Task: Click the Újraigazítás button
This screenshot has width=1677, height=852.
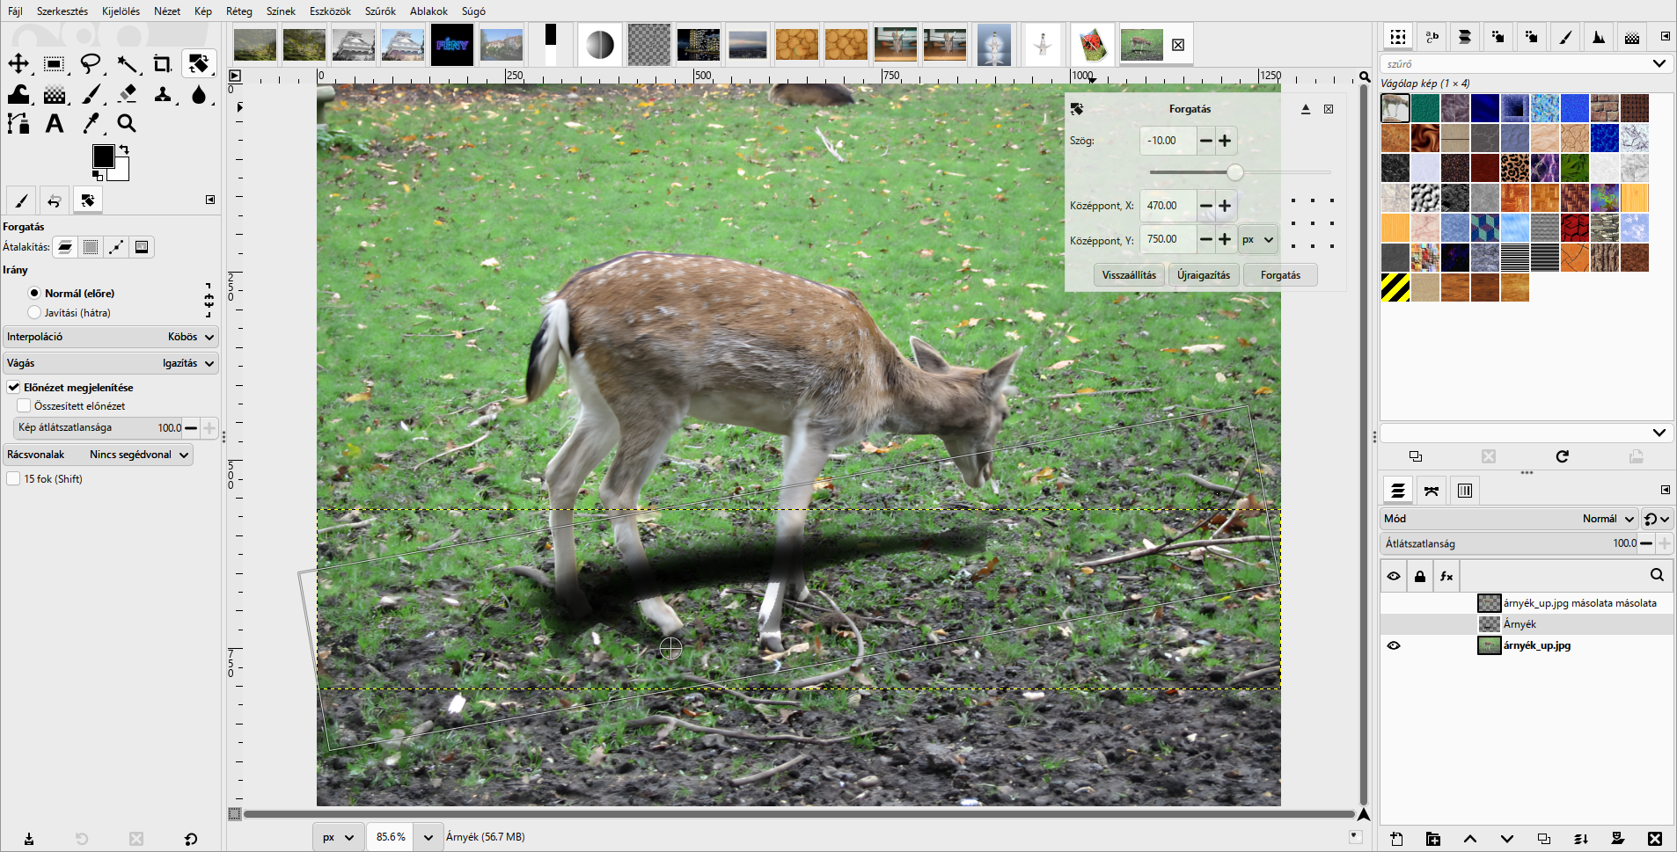Action: (x=1204, y=275)
